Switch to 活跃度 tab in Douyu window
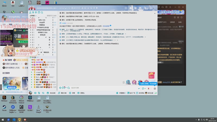The image size is (217, 122). coord(172,22)
